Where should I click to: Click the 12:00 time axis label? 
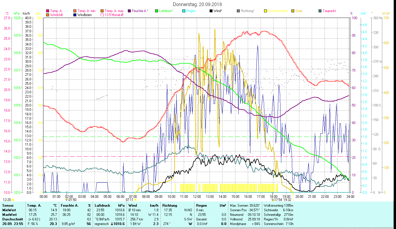click(197, 196)
